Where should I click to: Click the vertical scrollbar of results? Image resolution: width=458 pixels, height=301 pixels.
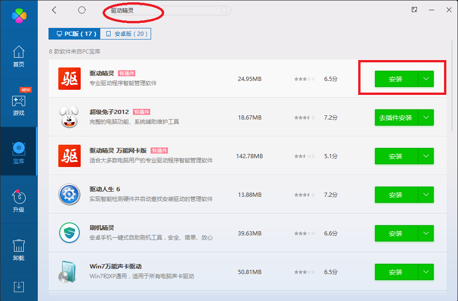coord(452,86)
